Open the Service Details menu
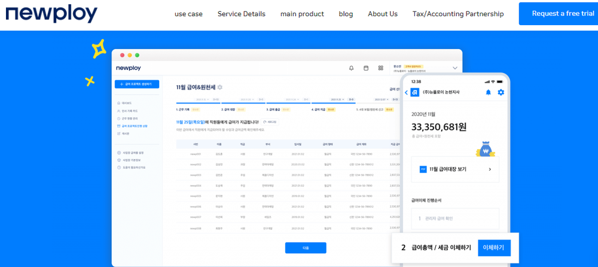The width and height of the screenshot is (598, 267). pyautogui.click(x=242, y=14)
